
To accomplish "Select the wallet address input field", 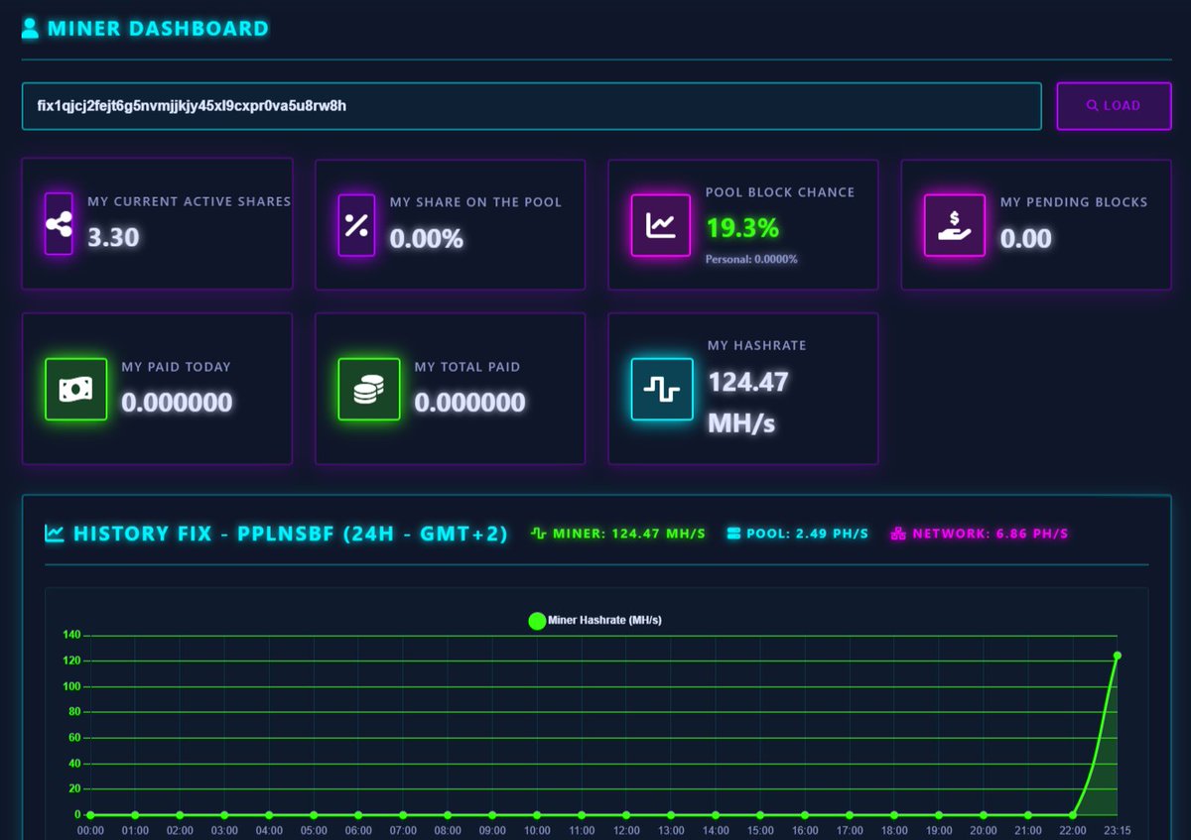I will click(x=536, y=105).
